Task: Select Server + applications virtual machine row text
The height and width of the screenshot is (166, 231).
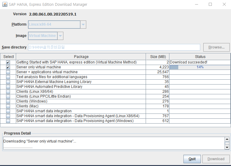Action: click(47, 72)
